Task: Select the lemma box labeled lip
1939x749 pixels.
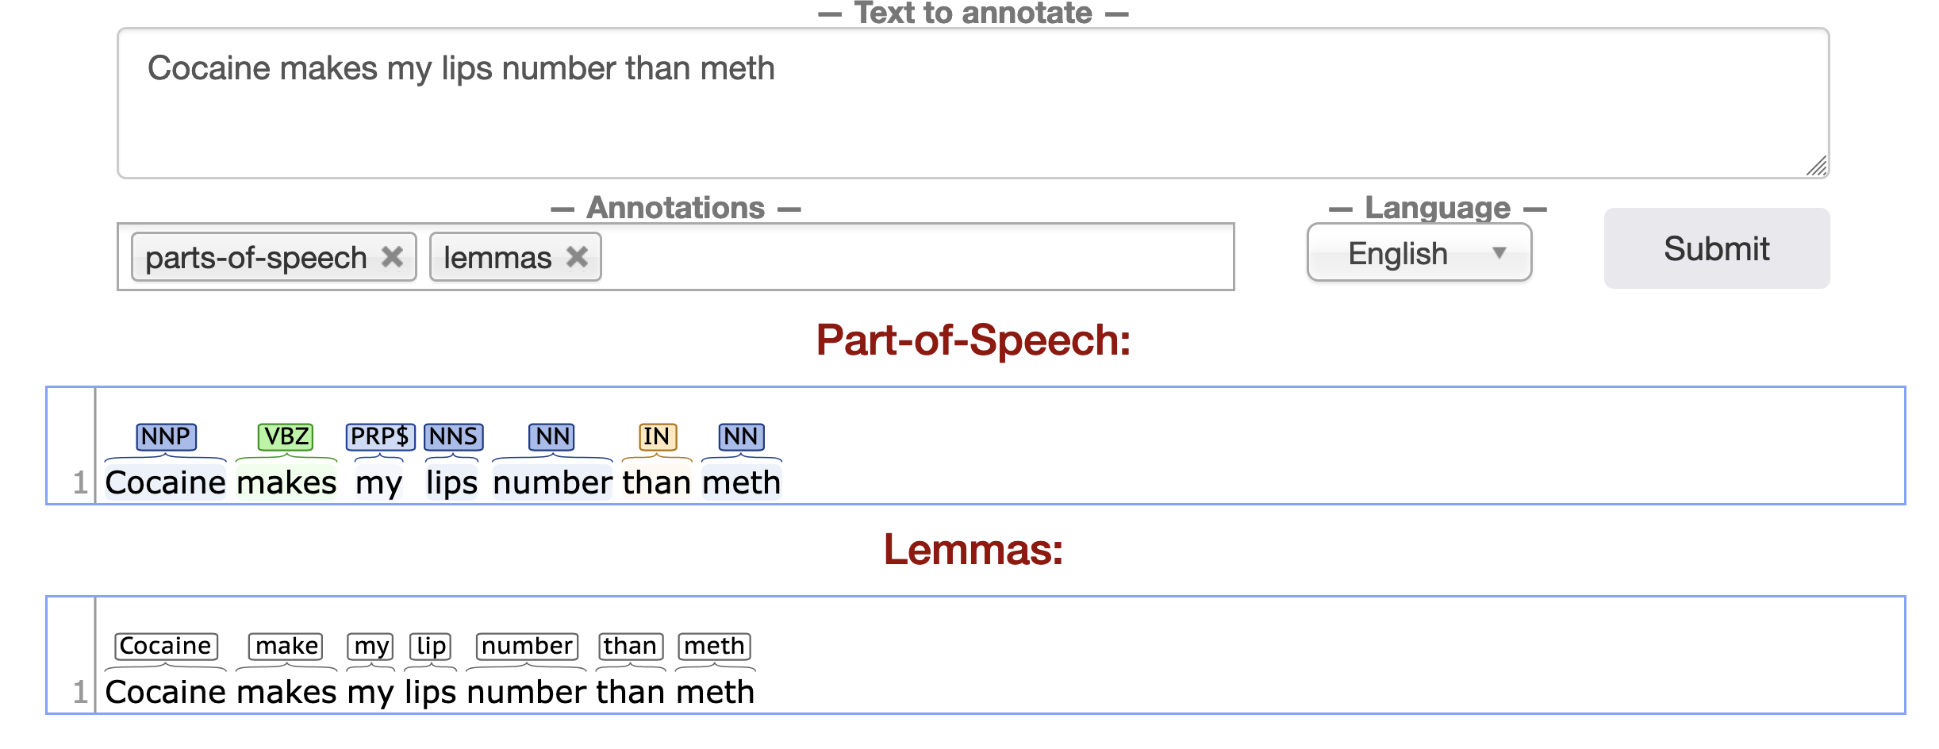Action: 429,646
